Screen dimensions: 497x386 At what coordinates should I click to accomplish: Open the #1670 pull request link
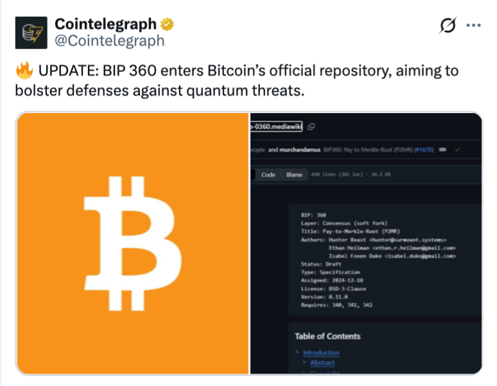[424, 150]
